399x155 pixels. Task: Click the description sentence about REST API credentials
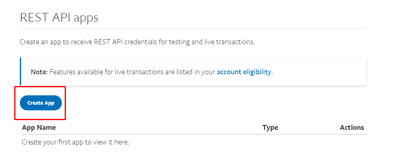pos(137,42)
